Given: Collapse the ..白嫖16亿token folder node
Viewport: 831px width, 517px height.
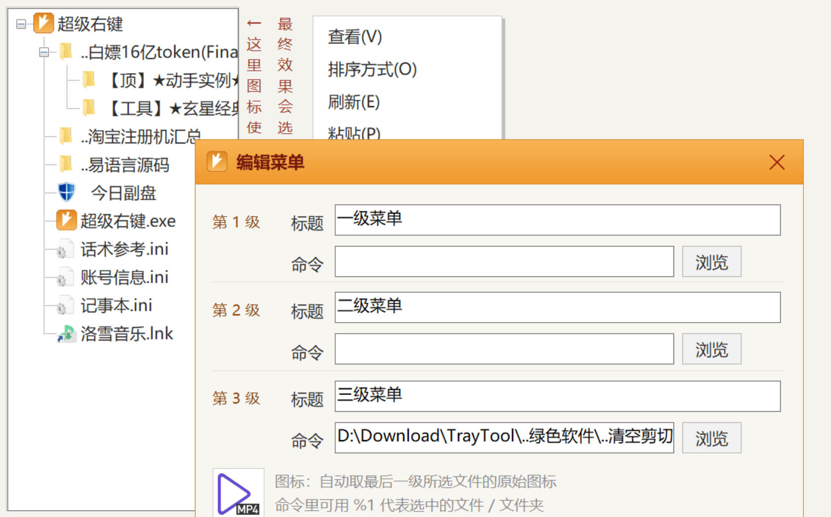Looking at the screenshot, I should pyautogui.click(x=44, y=52).
